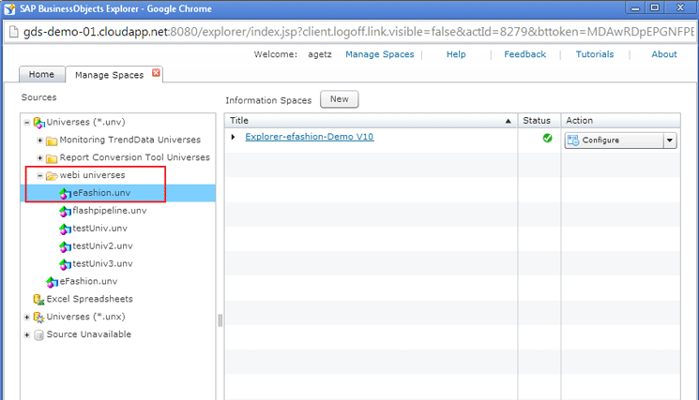The height and width of the screenshot is (400, 699).
Task: Click the Universes (*.unv) root icon
Action: (39, 123)
